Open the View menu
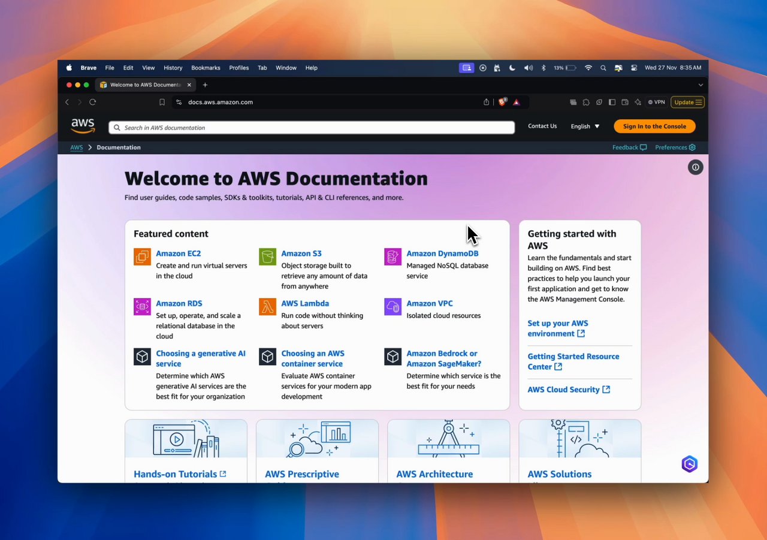Image resolution: width=767 pixels, height=540 pixels. pyautogui.click(x=149, y=68)
